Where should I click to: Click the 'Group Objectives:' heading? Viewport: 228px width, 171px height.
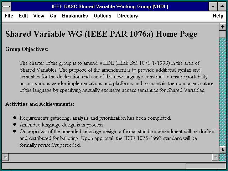(x=27, y=49)
